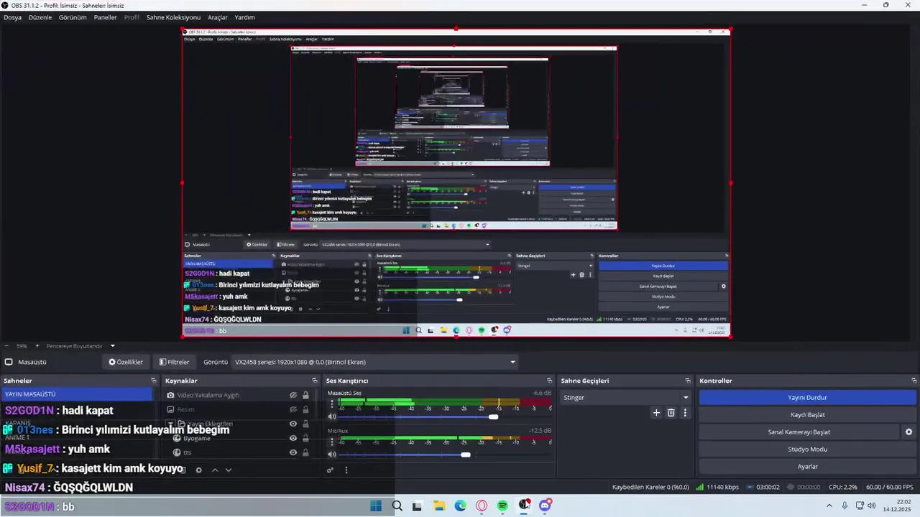Click the preview canvas
920x517 pixels.
[x=456, y=183]
